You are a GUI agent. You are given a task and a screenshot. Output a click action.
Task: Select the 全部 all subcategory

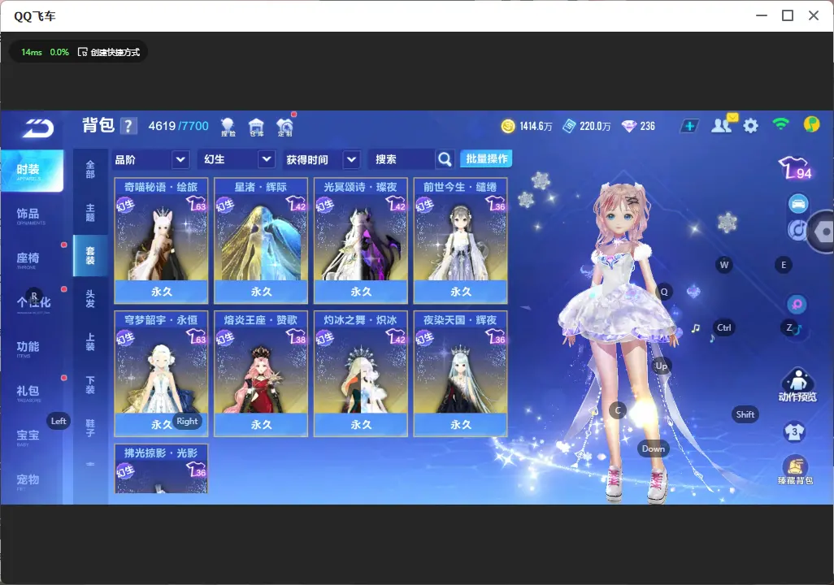click(90, 170)
